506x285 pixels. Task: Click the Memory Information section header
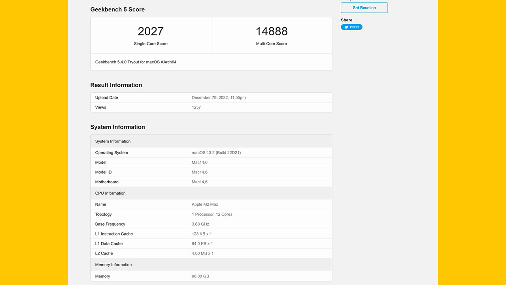pos(211,265)
